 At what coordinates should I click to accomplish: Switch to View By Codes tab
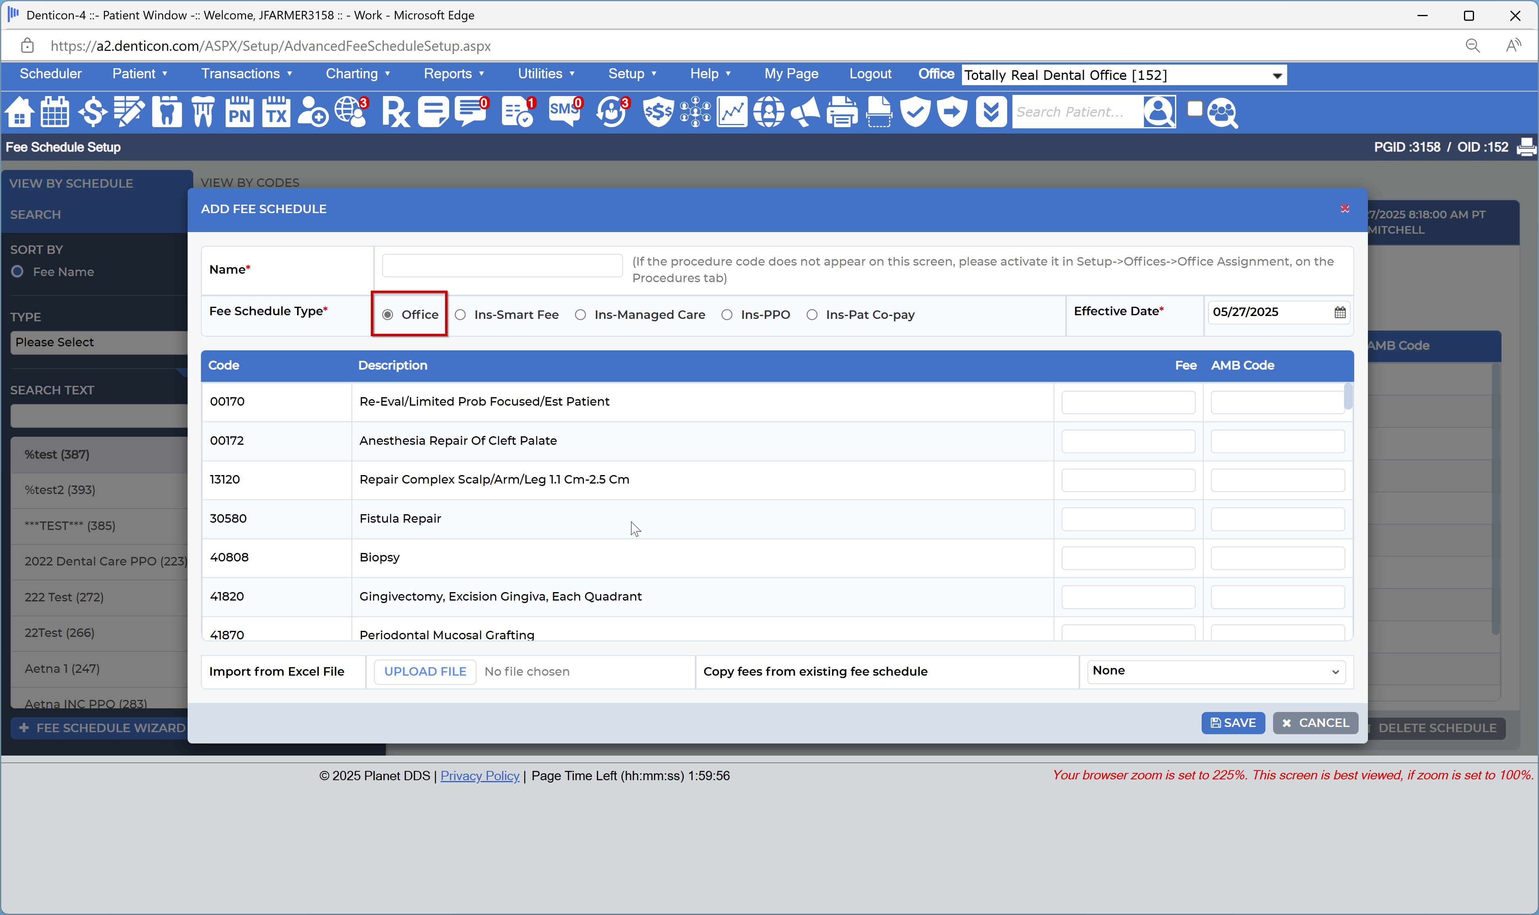coord(250,183)
